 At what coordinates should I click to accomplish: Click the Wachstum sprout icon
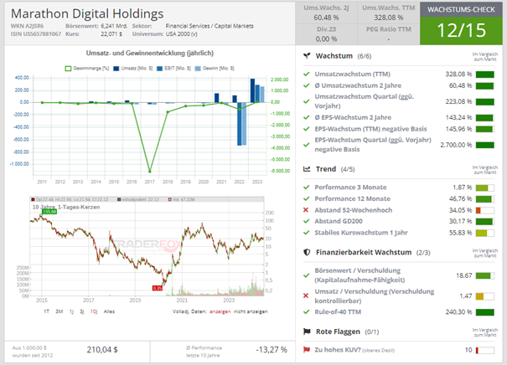pyautogui.click(x=307, y=56)
